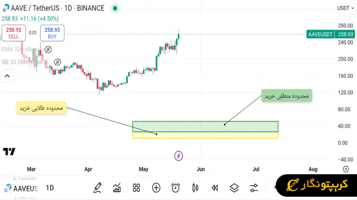
Task: Change chart type via candlestick icon
Action: click(x=195, y=188)
